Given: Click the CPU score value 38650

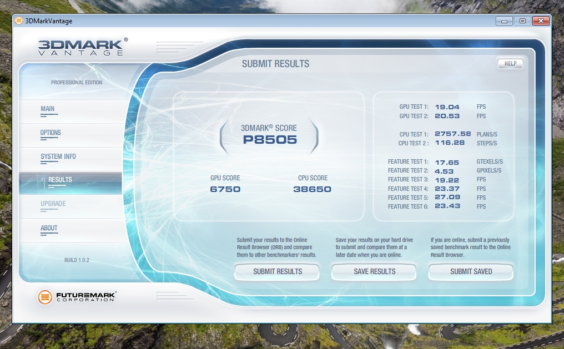Looking at the screenshot, I should pyautogui.click(x=312, y=189).
